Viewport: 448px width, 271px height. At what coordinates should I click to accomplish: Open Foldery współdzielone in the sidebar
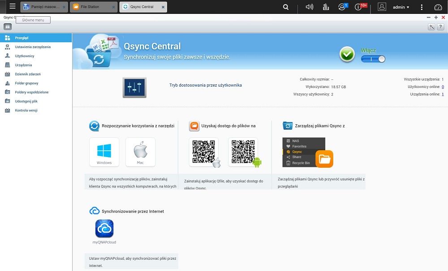coord(36,92)
